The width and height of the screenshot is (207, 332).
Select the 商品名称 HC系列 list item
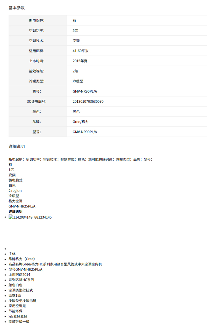pyautogui.click(x=55, y=264)
